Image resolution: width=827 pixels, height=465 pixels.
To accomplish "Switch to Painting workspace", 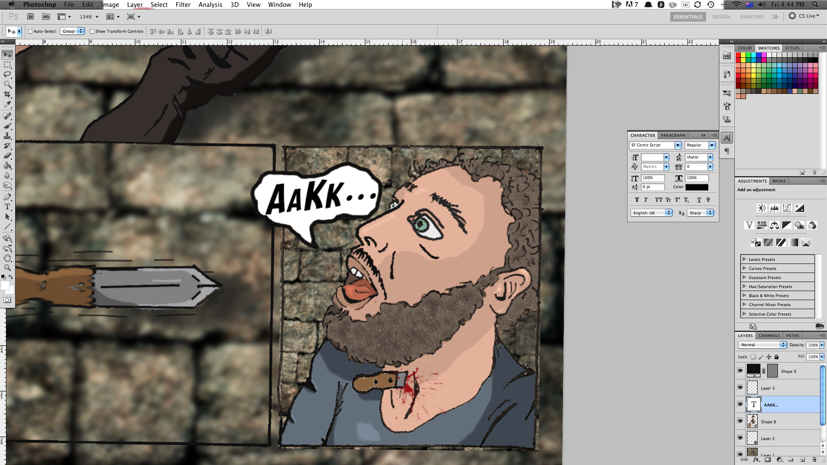I will tap(752, 17).
